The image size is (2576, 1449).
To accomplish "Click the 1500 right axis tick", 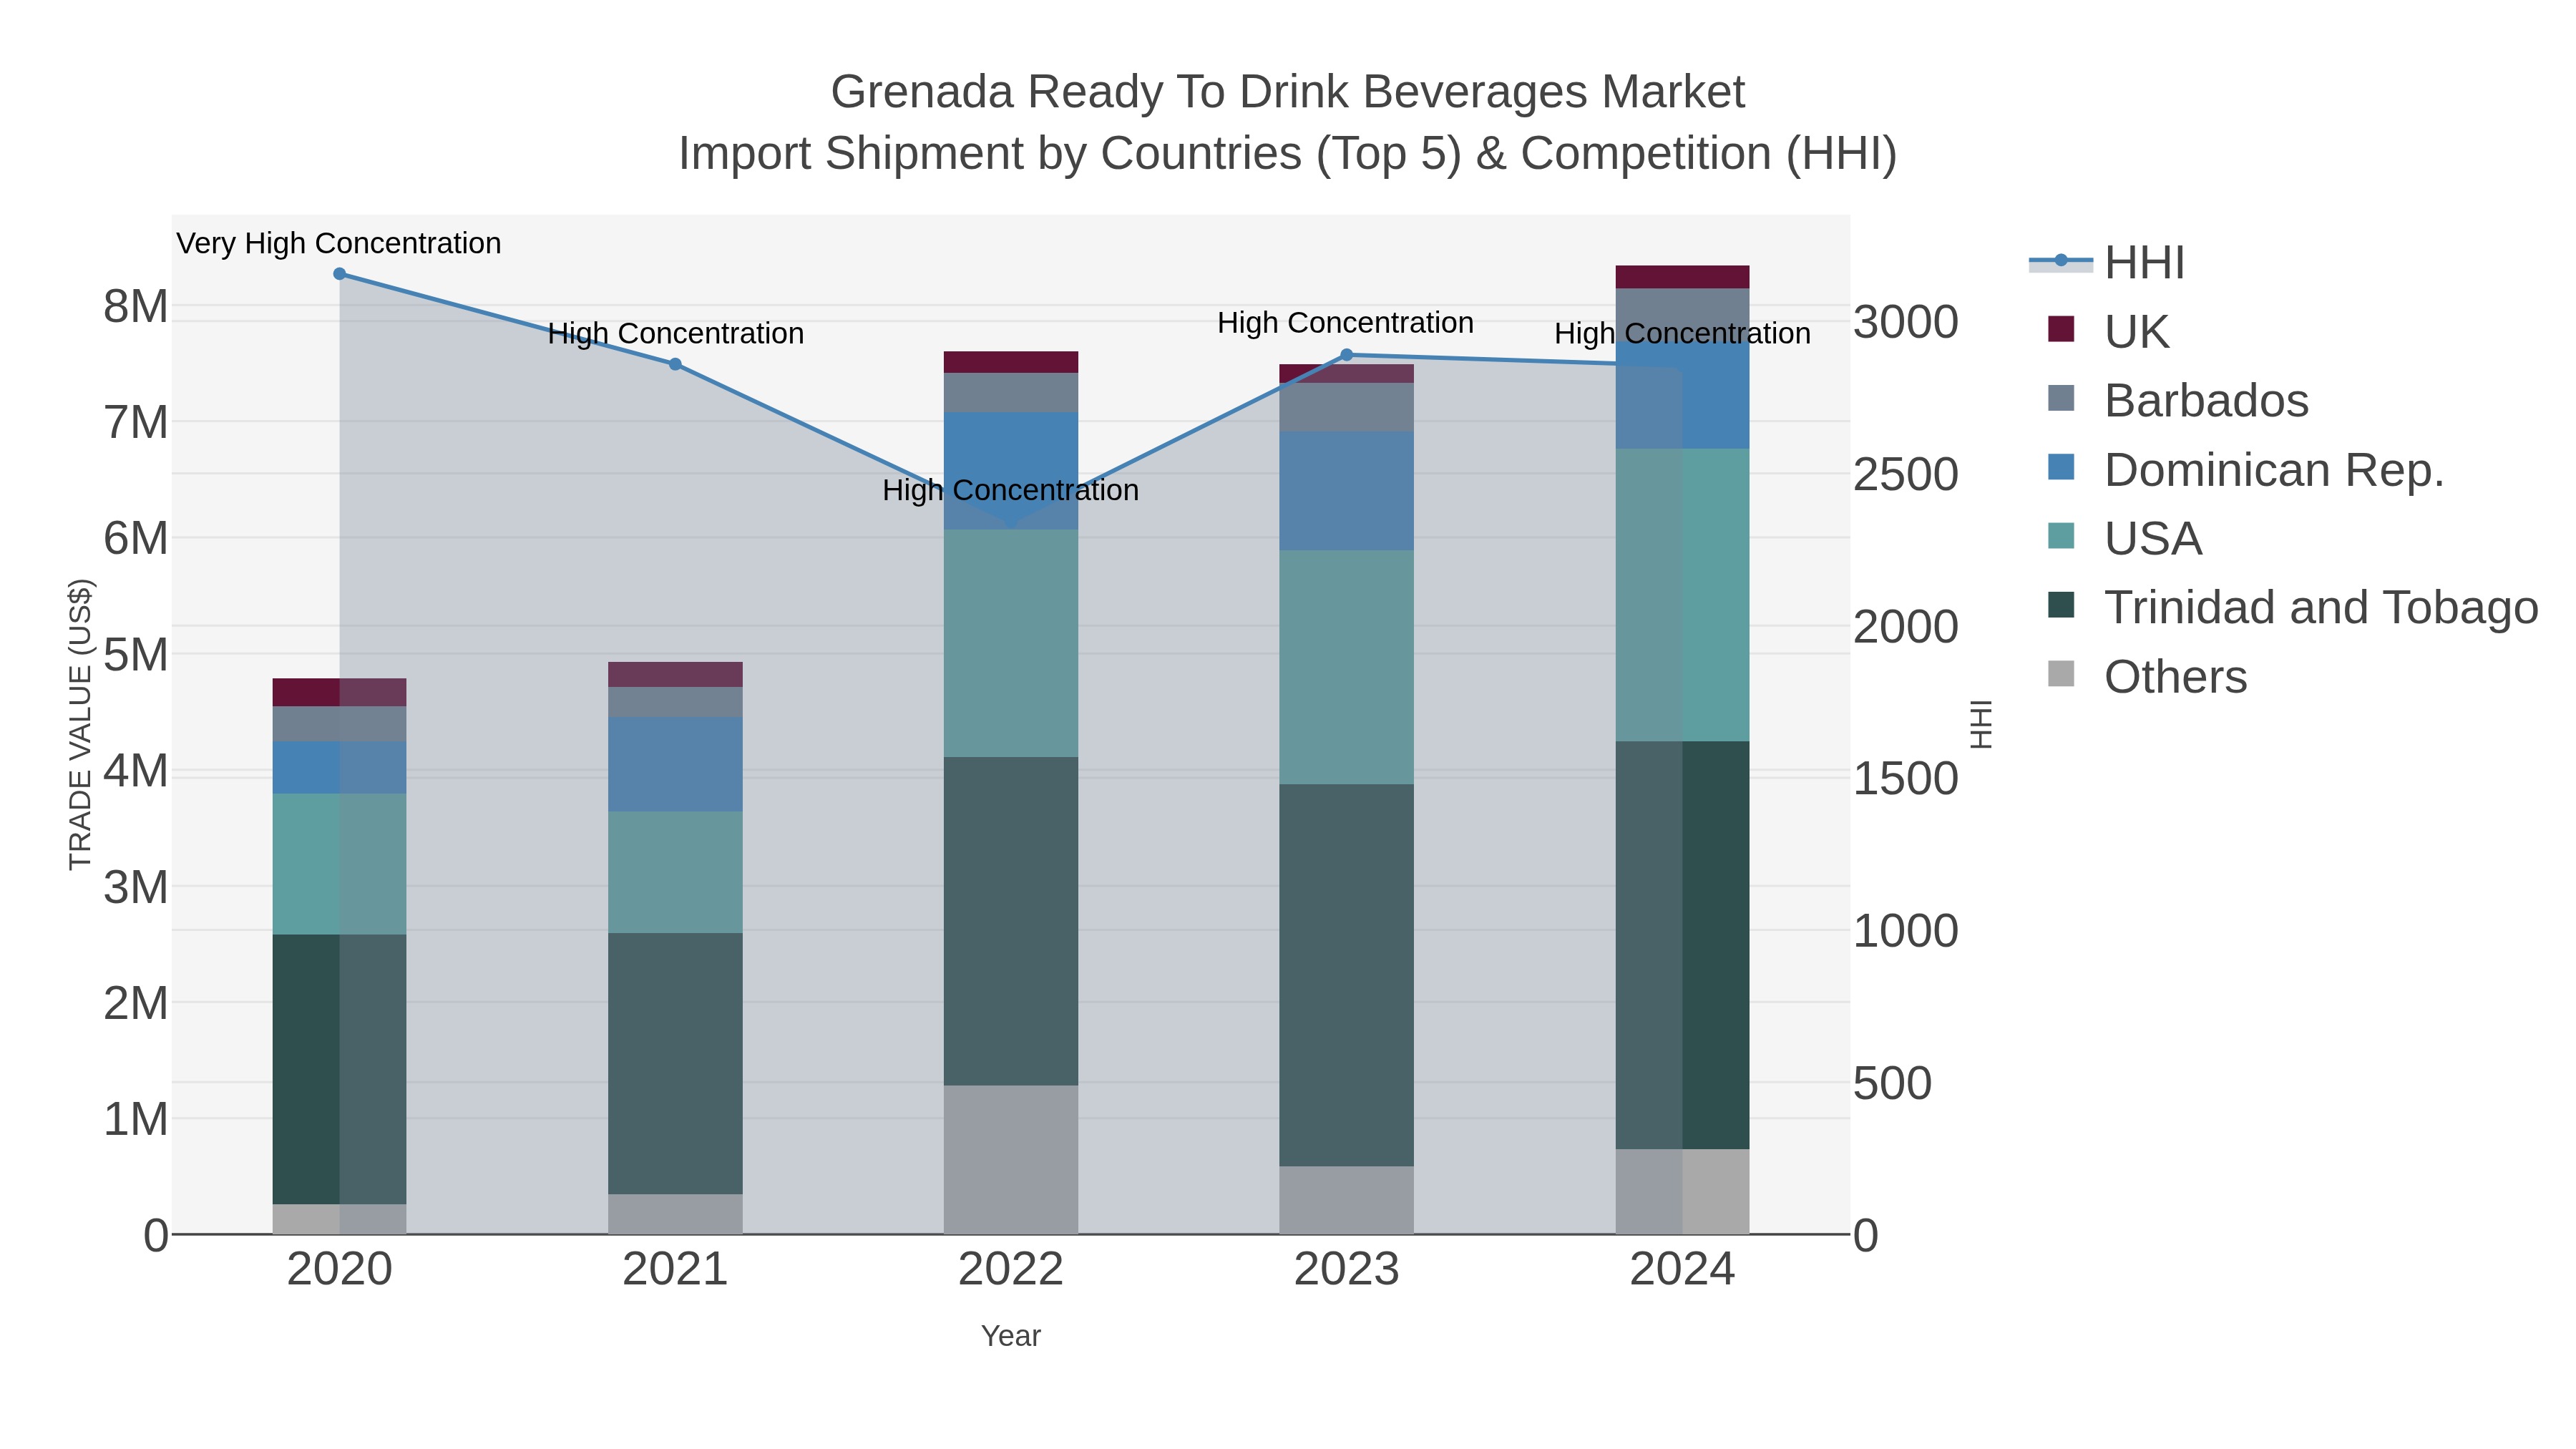I will (x=1906, y=779).
